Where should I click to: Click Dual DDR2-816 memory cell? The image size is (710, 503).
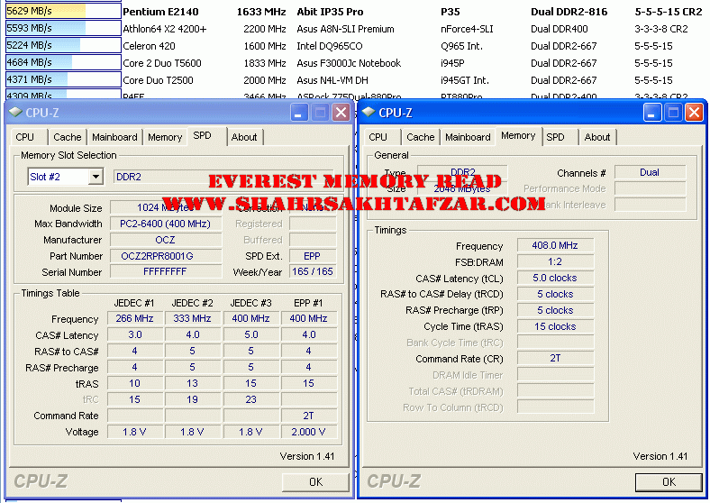569,12
